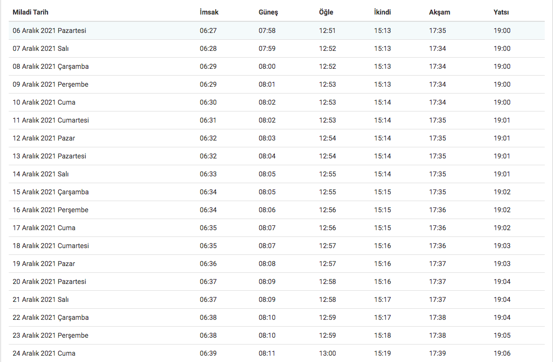Click the İmsak time 06:27
Screen dimensions: 553x362
(208, 31)
